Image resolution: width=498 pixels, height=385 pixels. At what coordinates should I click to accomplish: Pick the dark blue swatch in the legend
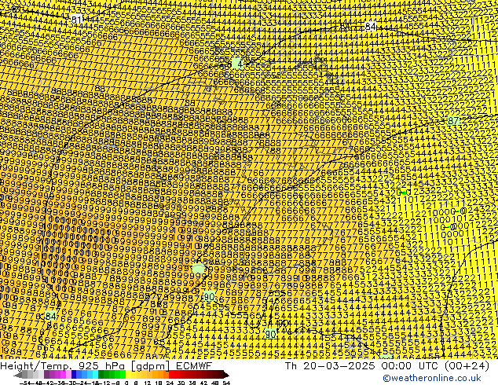[74, 375]
